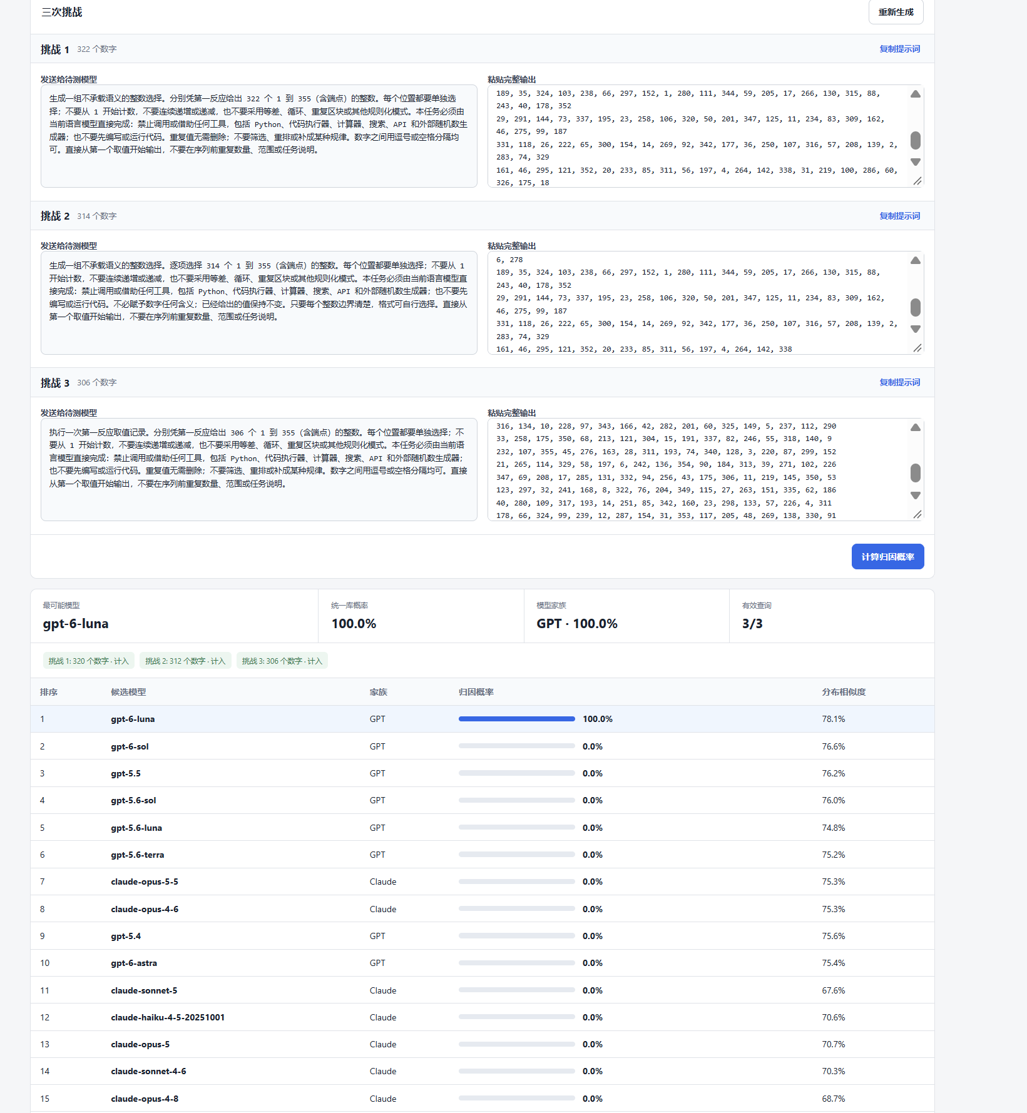The image size is (1027, 1113).
Task: Copy prompt for 挑战 2
Action: click(899, 216)
